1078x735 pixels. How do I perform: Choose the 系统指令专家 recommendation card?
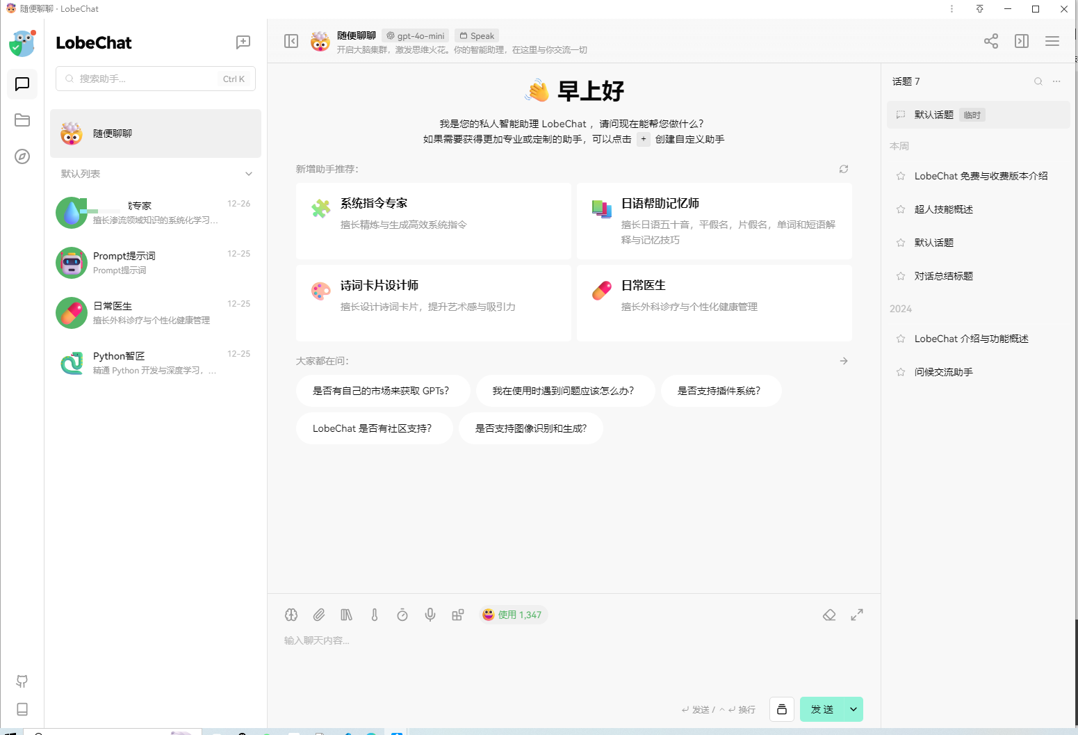pyautogui.click(x=434, y=221)
